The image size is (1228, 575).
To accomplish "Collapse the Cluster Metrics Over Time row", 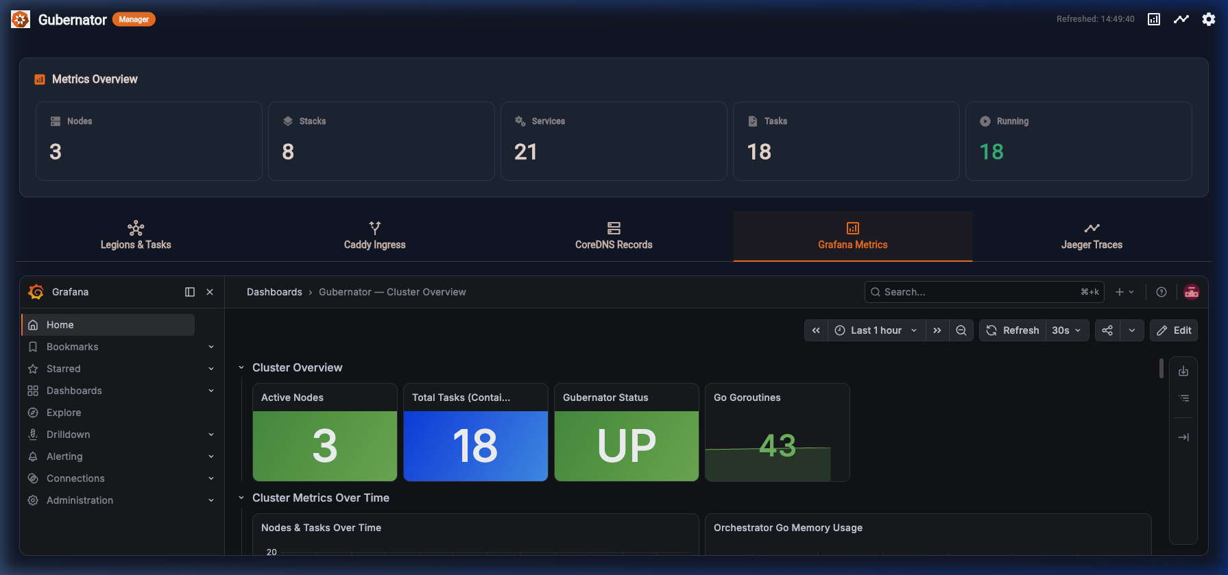I will (x=241, y=498).
